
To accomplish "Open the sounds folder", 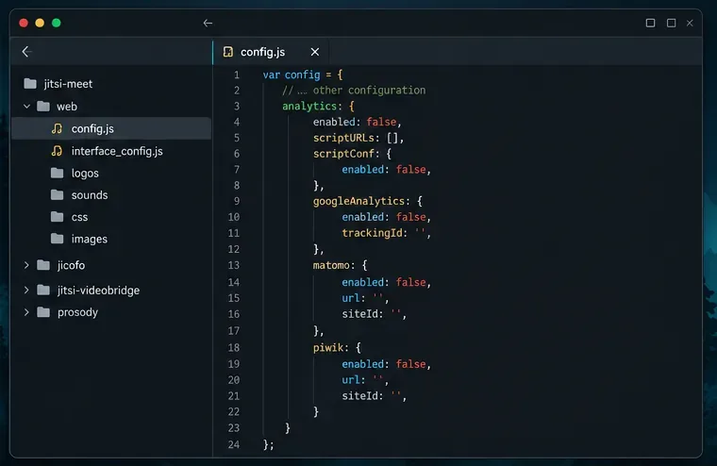I will (90, 195).
